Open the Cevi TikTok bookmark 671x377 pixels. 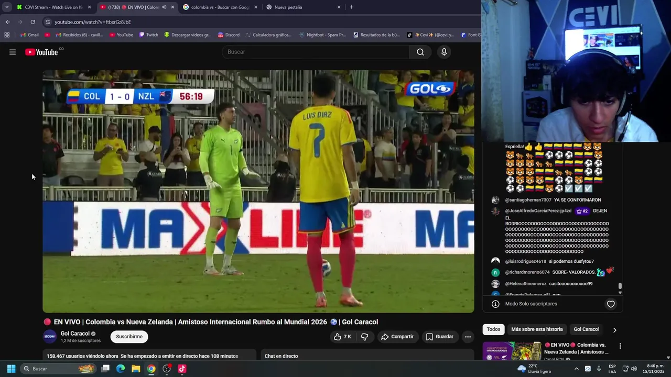[x=430, y=35]
